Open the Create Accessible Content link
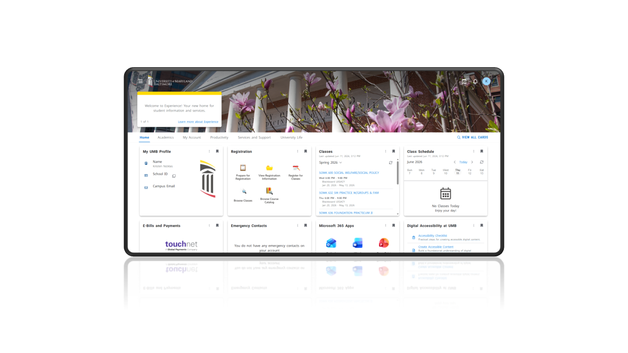This screenshot has height=353, width=628. (x=436, y=247)
